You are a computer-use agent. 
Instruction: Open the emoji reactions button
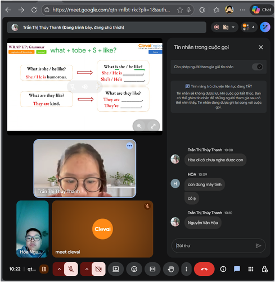tap(134, 269)
